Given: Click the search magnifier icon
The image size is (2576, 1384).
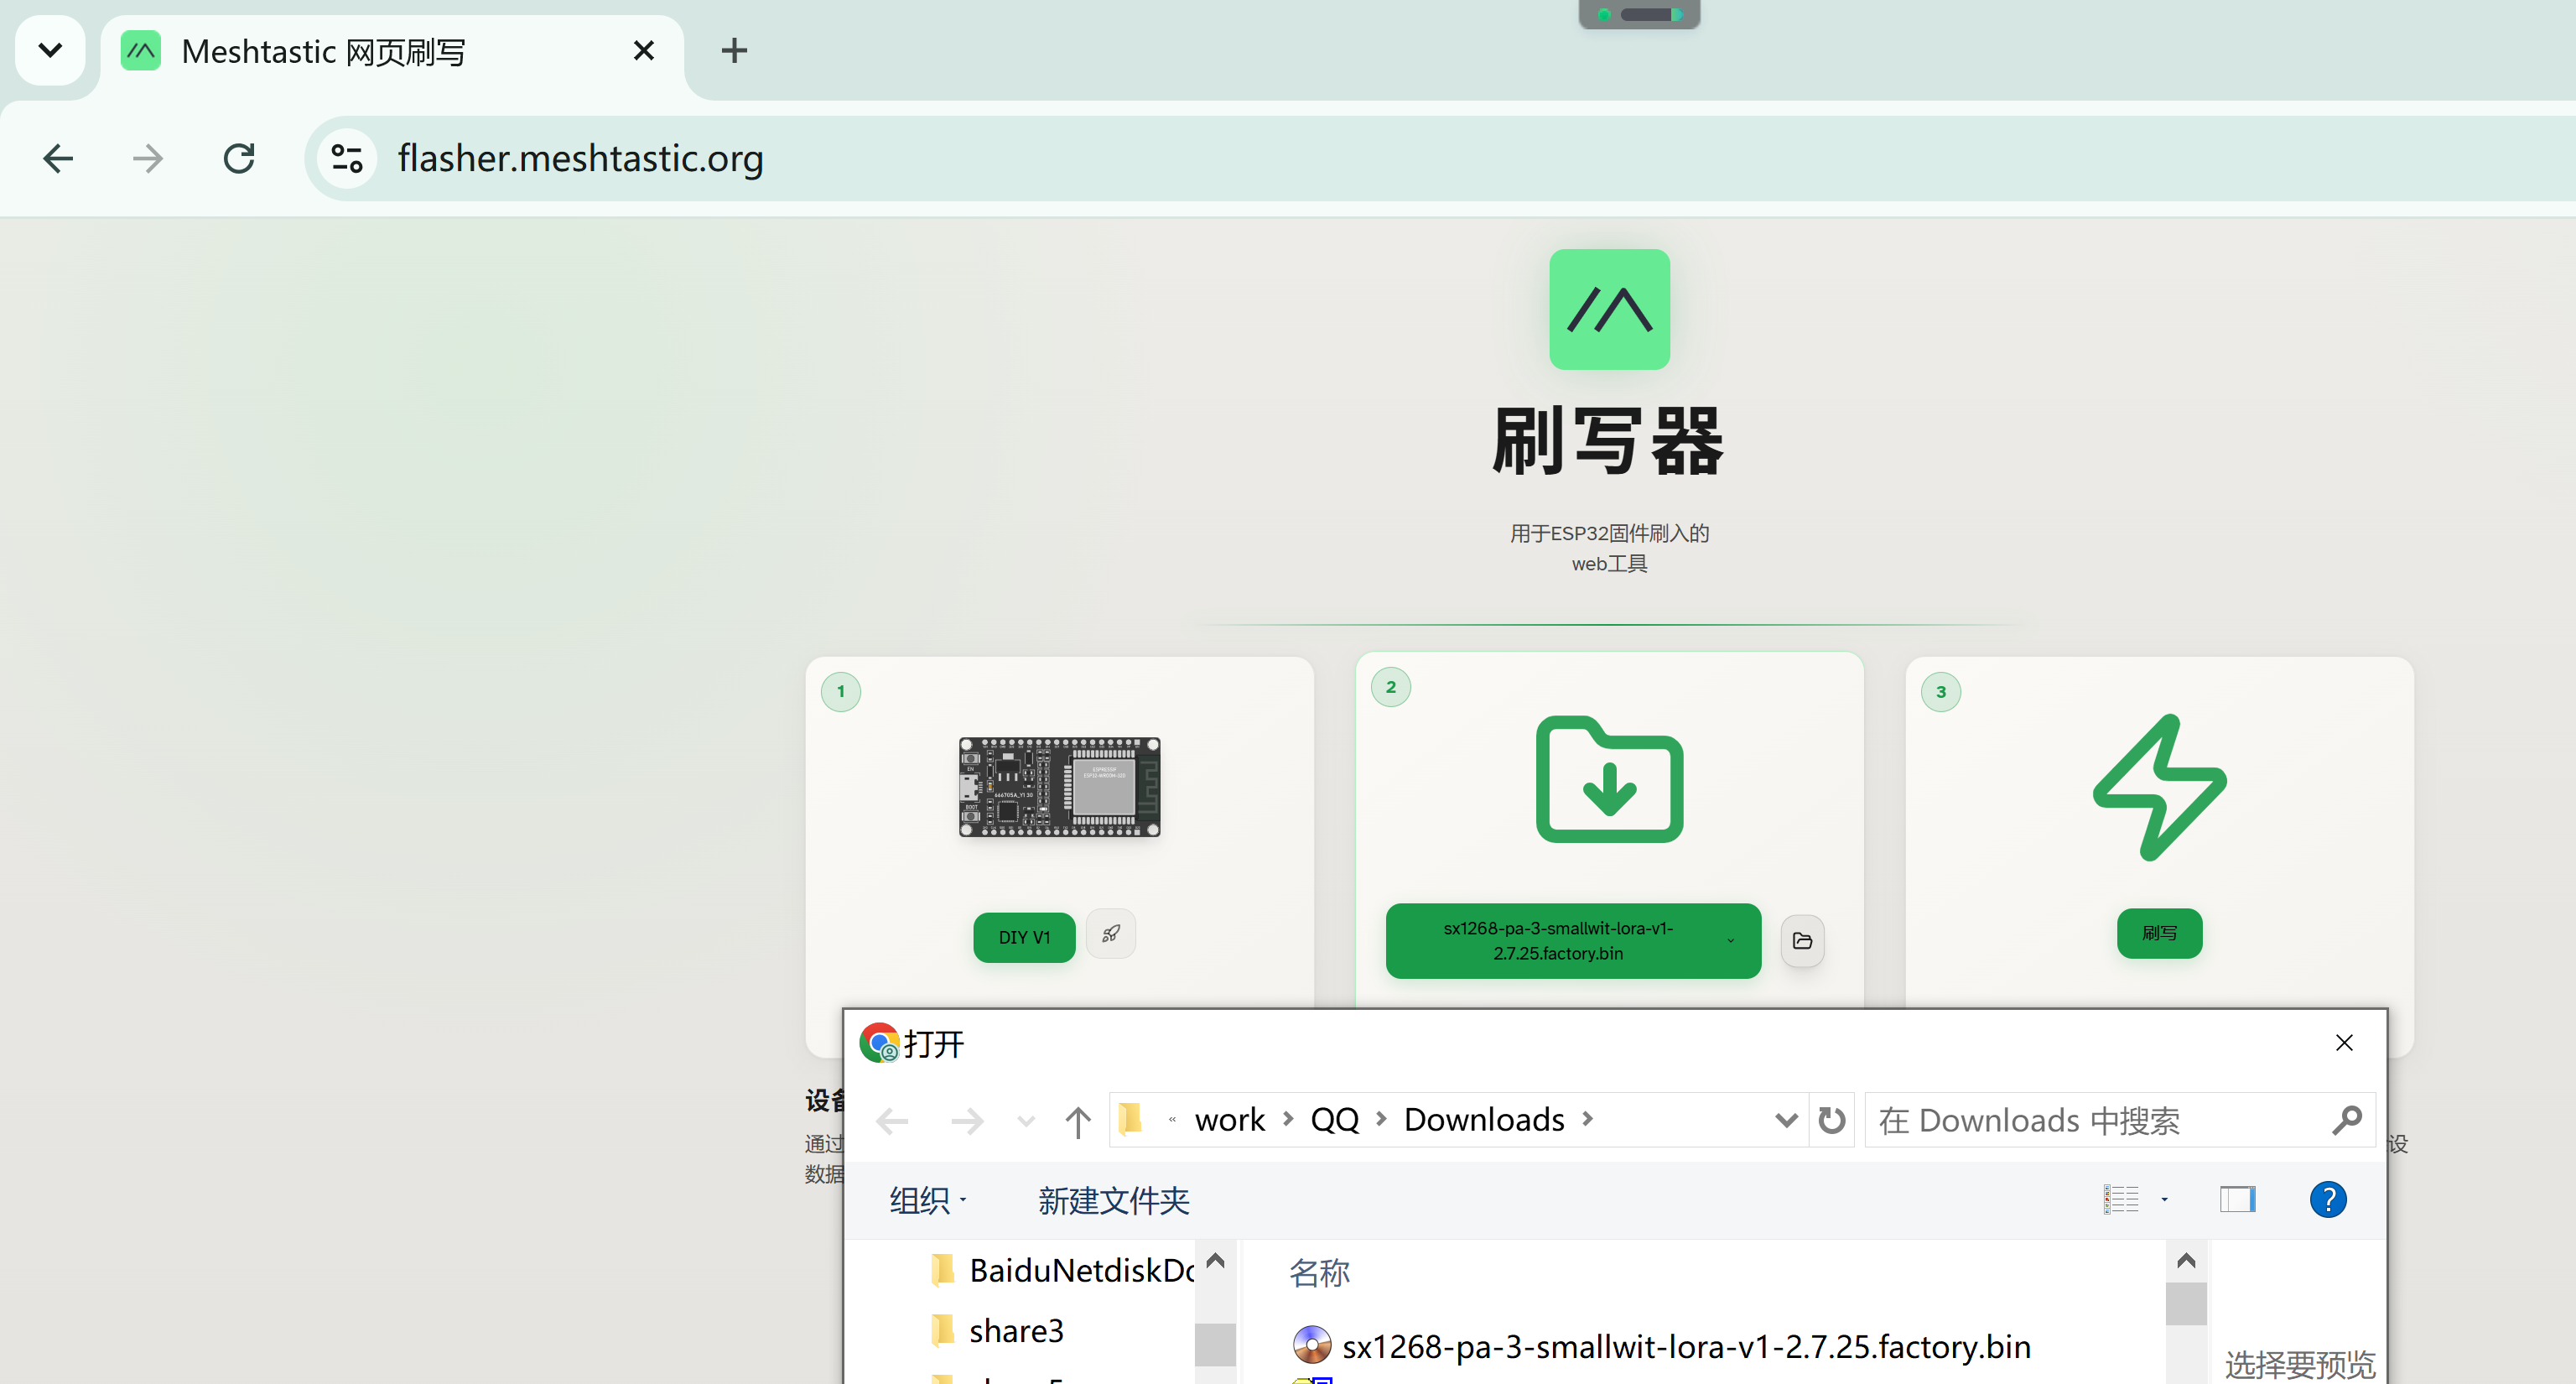Looking at the screenshot, I should (2346, 1120).
